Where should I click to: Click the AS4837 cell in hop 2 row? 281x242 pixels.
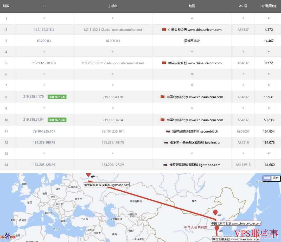click(x=243, y=30)
